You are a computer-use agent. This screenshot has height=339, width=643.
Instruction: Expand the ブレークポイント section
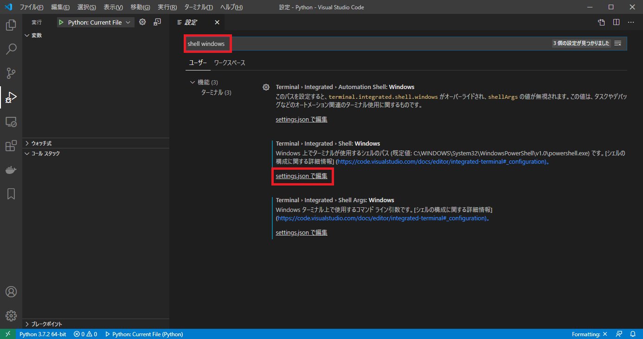(x=96, y=324)
